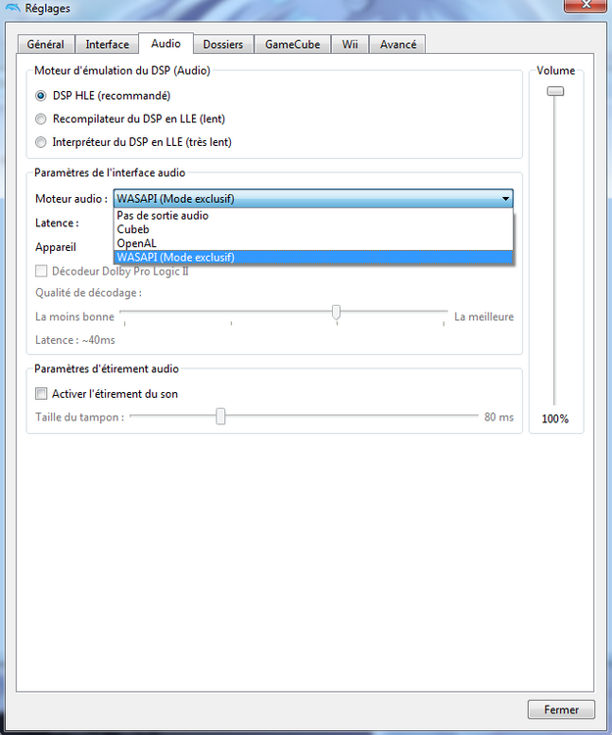This screenshot has width=612, height=735.
Task: Enable Activer l'étirement du son checkbox
Action: click(41, 393)
